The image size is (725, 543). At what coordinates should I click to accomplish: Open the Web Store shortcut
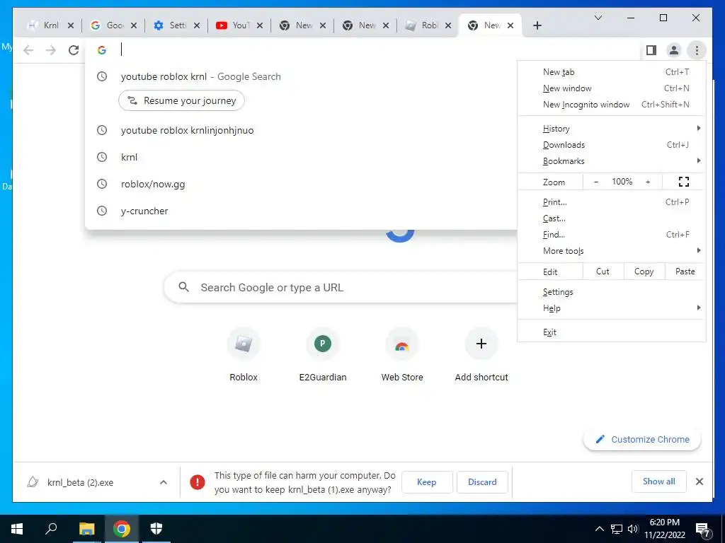(x=402, y=355)
